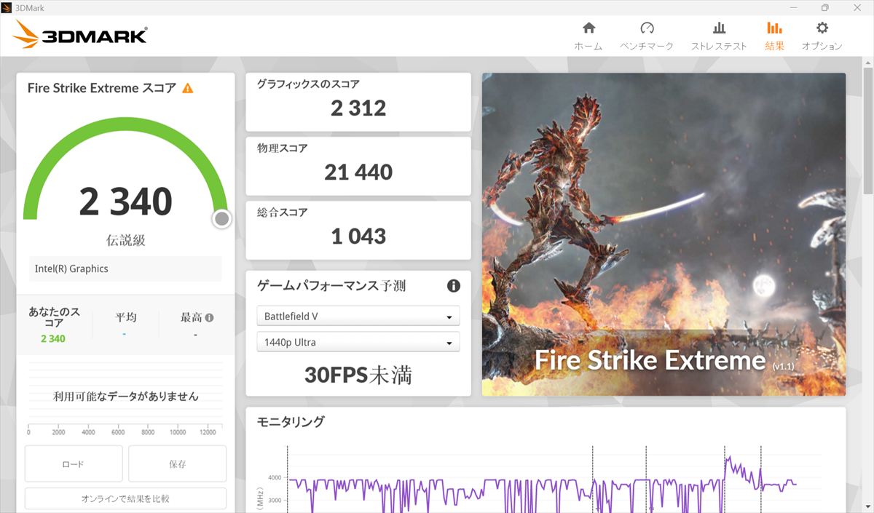Close the 3DMark window
The image size is (874, 513).
[857, 7]
